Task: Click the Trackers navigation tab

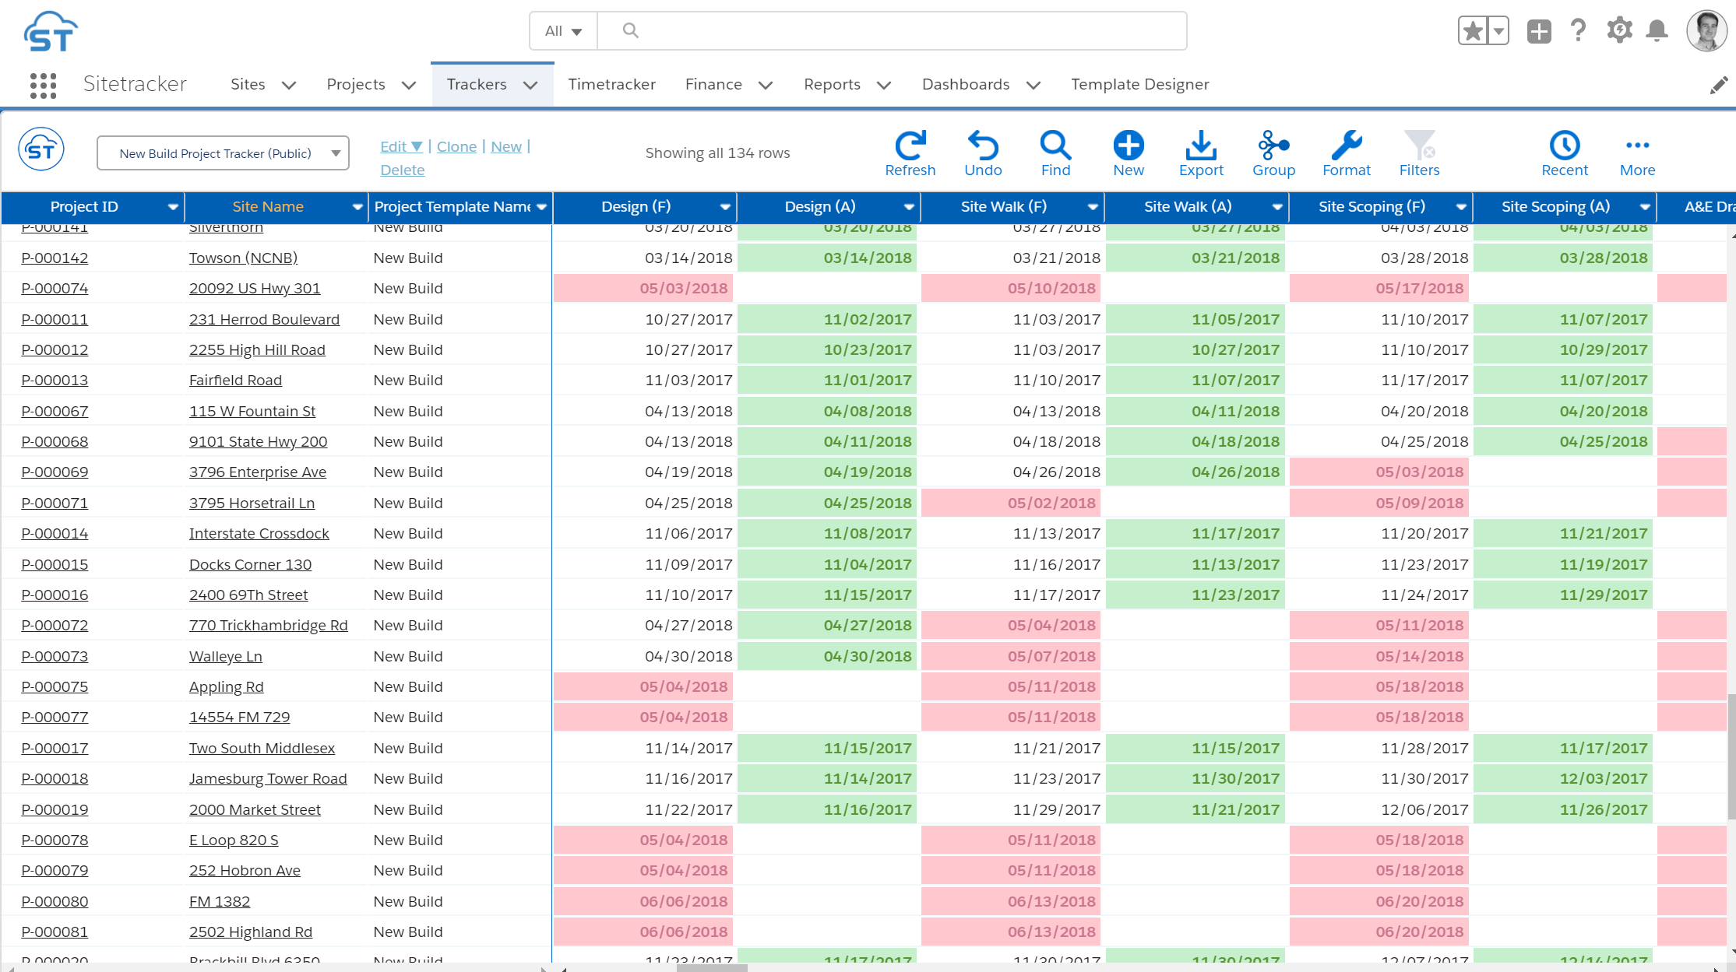Action: (x=476, y=85)
